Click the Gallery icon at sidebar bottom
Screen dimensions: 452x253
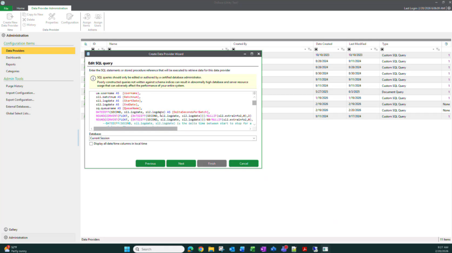[5, 230]
